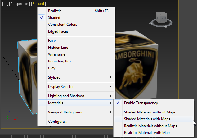Image resolution: width=197 pixels, height=138 pixels.
Task: Select Shaded Materials without Maps
Action: [x=154, y=112]
